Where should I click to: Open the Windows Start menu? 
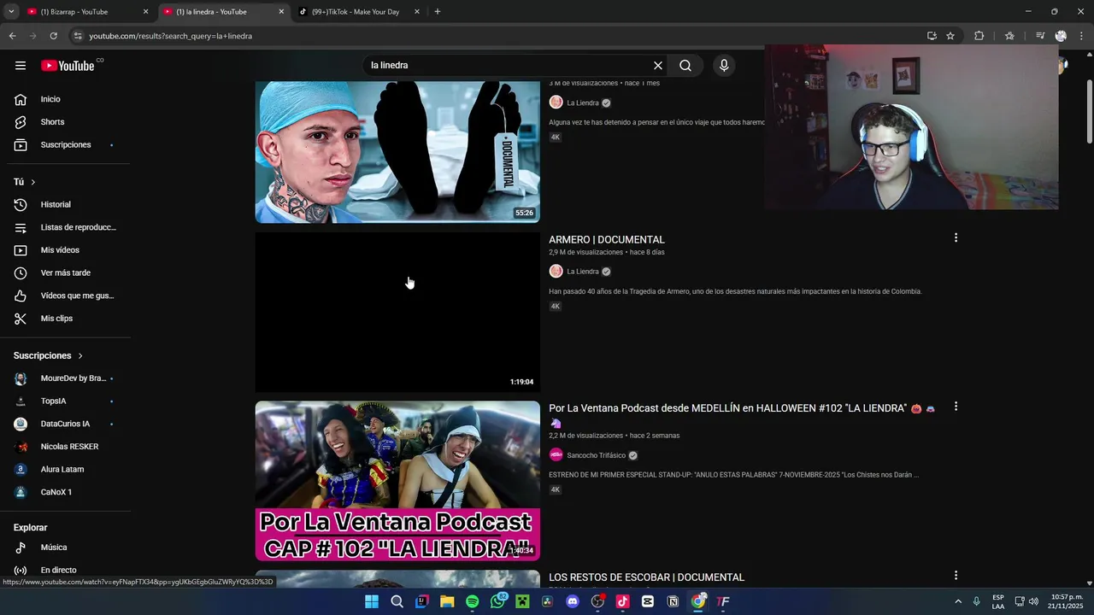[x=372, y=601]
